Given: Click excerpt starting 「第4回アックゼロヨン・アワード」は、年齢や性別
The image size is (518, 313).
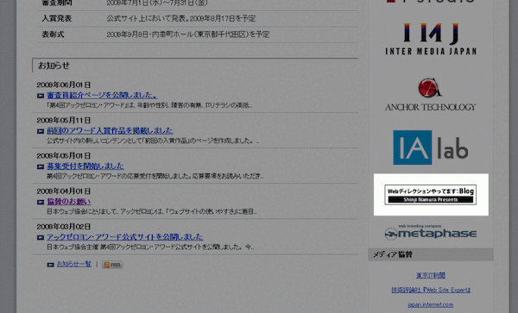Looking at the screenshot, I should tap(149, 105).
